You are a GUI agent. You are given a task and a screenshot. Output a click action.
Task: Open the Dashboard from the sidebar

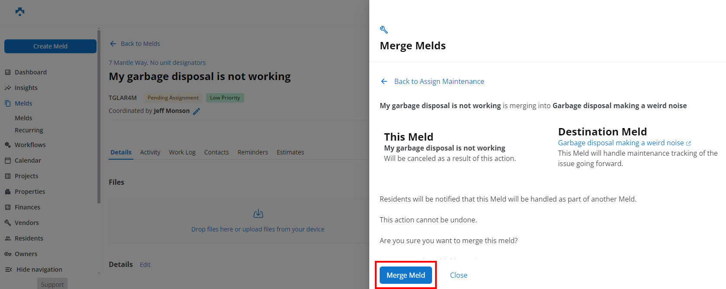(x=30, y=72)
